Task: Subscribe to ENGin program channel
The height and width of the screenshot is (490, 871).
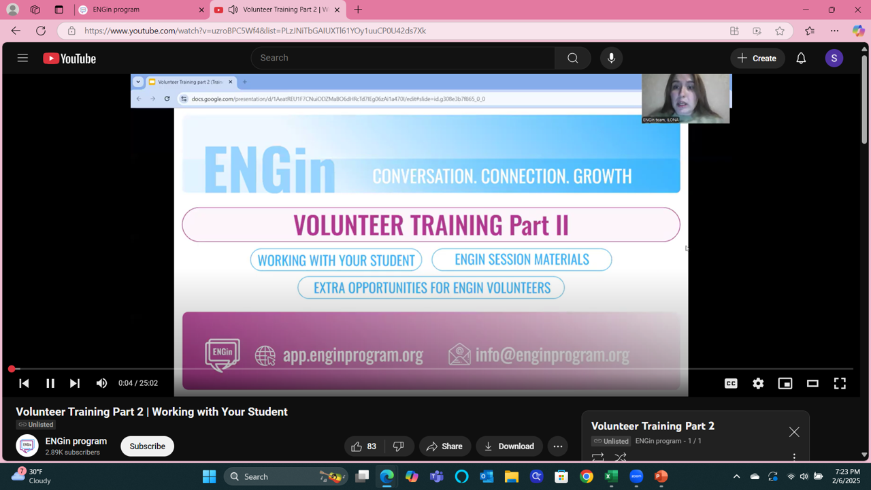Action: 148,446
